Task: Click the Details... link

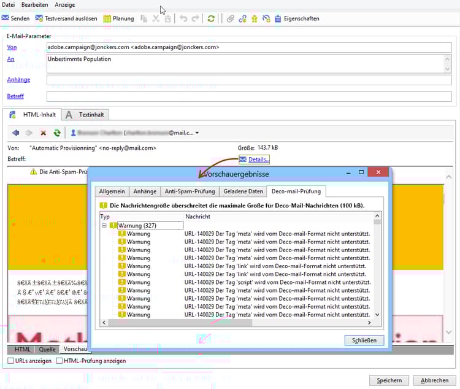Action: pos(258,160)
